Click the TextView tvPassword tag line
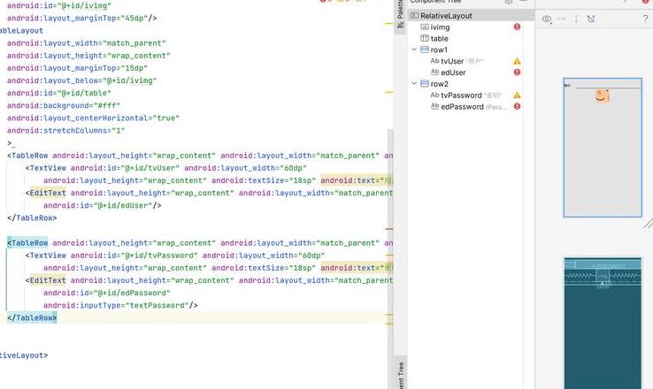Image resolution: width=653 pixels, height=389 pixels. tap(175, 256)
